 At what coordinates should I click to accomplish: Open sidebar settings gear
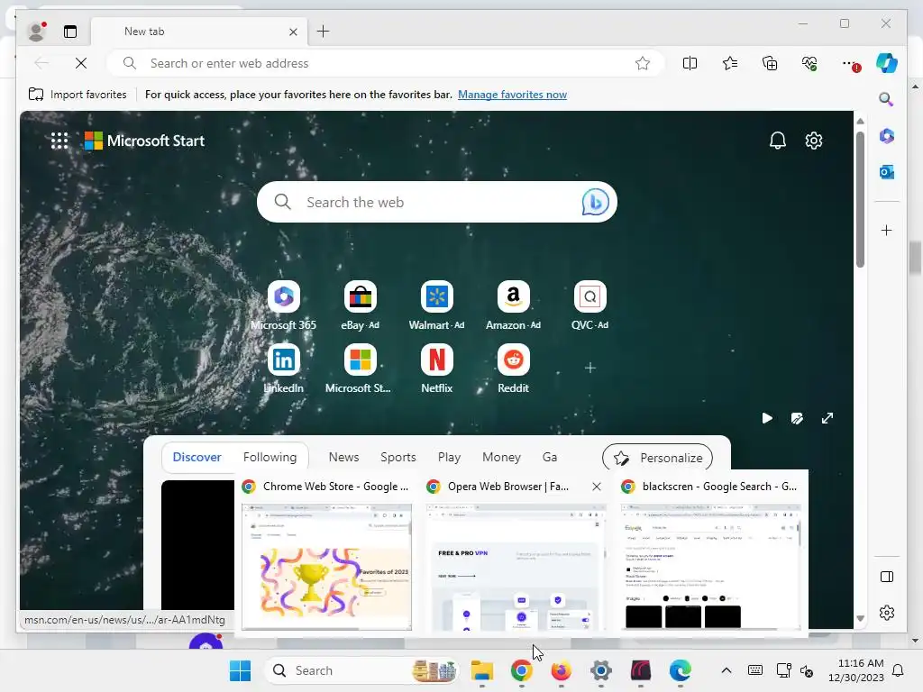(887, 613)
